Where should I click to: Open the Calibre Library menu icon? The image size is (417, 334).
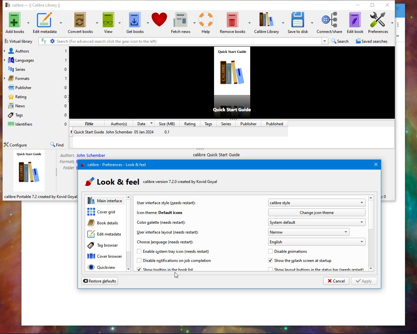(266, 23)
